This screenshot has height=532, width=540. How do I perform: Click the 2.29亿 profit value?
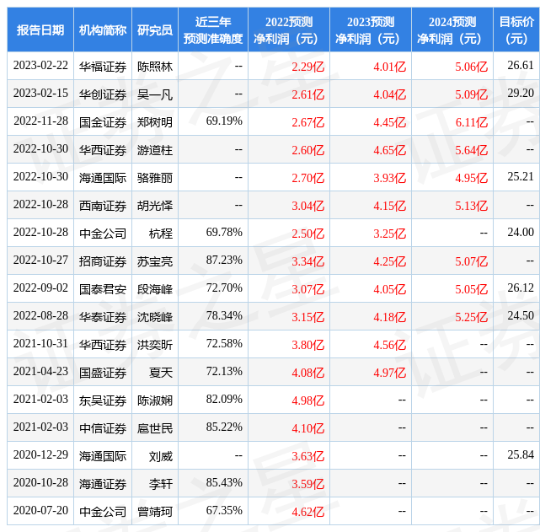point(307,67)
